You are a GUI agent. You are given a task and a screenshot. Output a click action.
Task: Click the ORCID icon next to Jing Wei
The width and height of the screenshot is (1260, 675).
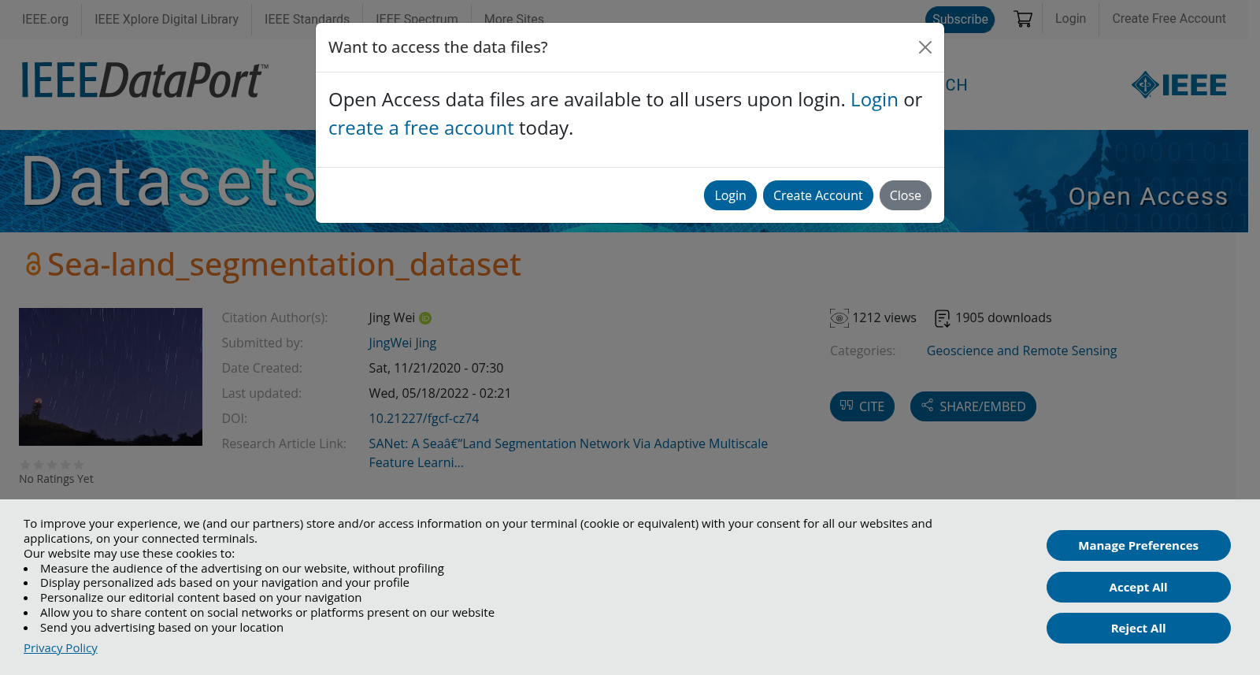(x=425, y=318)
